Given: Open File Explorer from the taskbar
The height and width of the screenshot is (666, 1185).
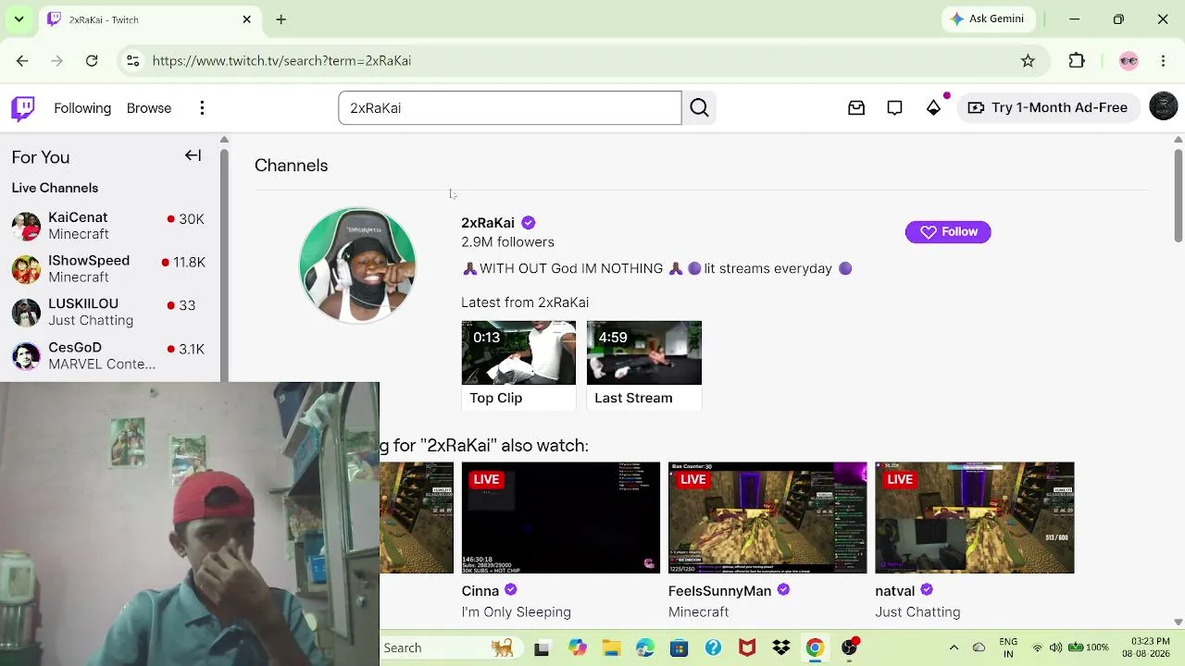Looking at the screenshot, I should (x=611, y=648).
